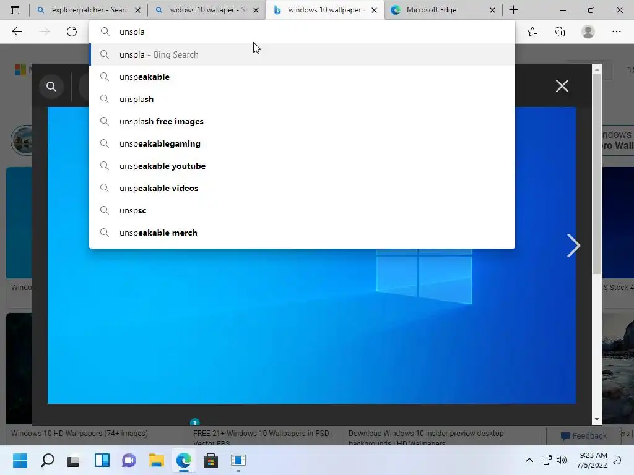Close the image viewer with X
The height and width of the screenshot is (475, 634).
click(x=562, y=86)
